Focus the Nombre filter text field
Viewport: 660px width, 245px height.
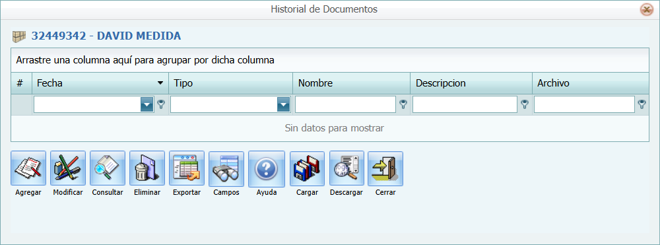(x=346, y=104)
